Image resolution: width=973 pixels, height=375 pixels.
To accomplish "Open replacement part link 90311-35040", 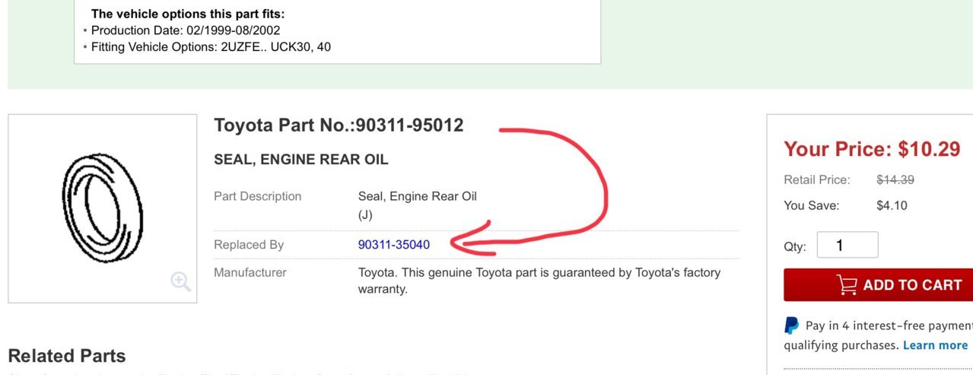I will (394, 245).
